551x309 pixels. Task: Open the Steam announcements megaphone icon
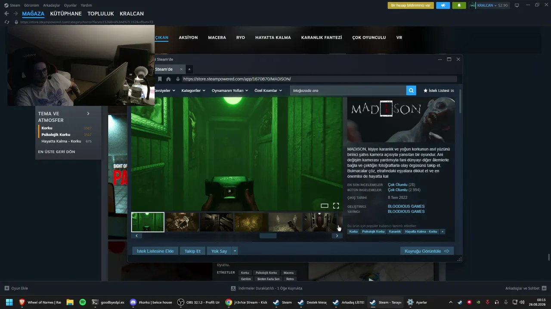tap(443, 5)
